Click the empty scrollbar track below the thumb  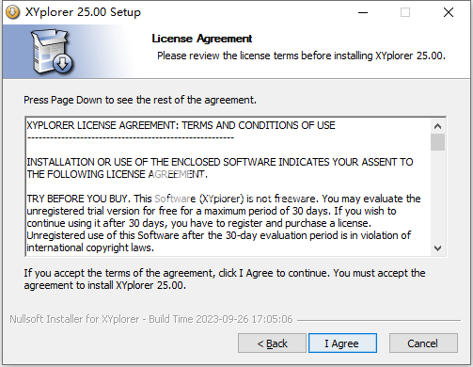[x=437, y=196]
